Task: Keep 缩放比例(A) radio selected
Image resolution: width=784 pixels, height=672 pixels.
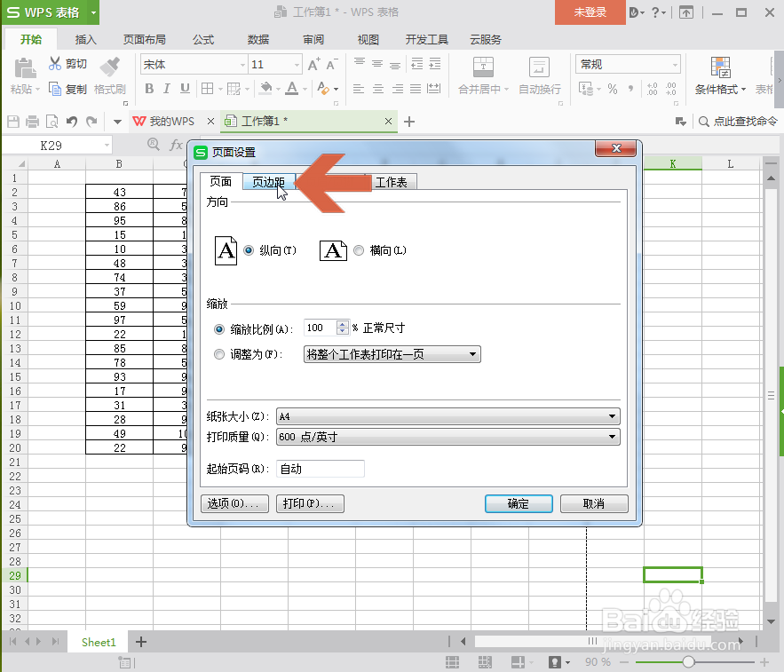Action: tap(218, 328)
